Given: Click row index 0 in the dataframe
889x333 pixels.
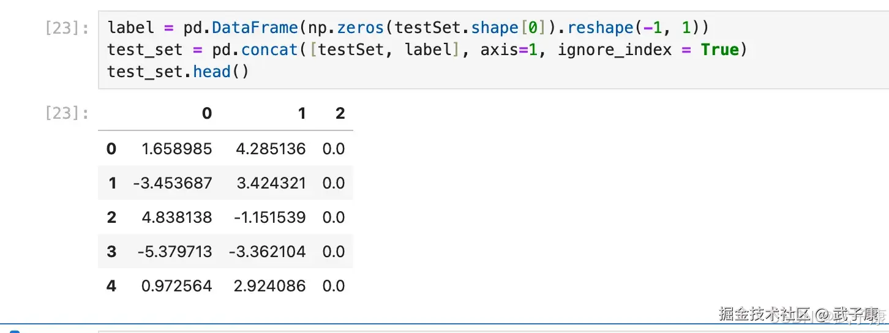Looking at the screenshot, I should pos(111,149).
